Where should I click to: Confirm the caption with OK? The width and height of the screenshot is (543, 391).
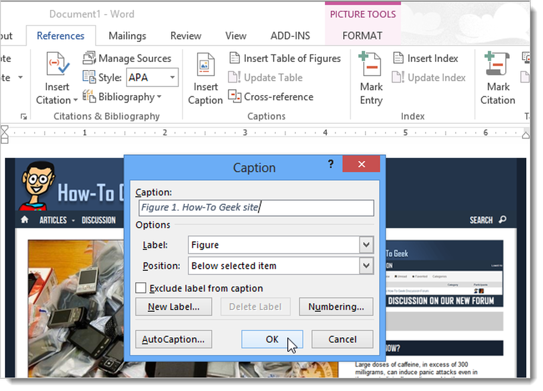272,339
